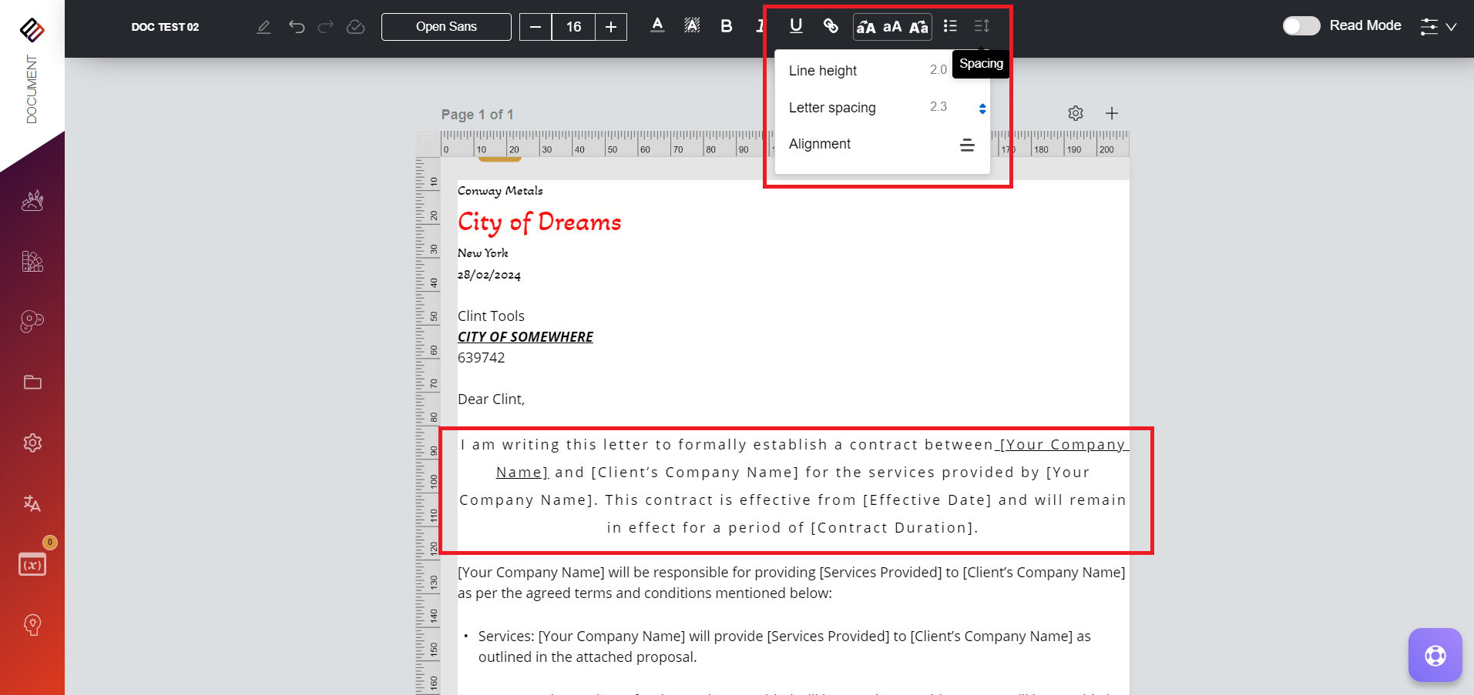Underline the selected text
Viewport: 1474px width, 695px height.
(x=796, y=26)
